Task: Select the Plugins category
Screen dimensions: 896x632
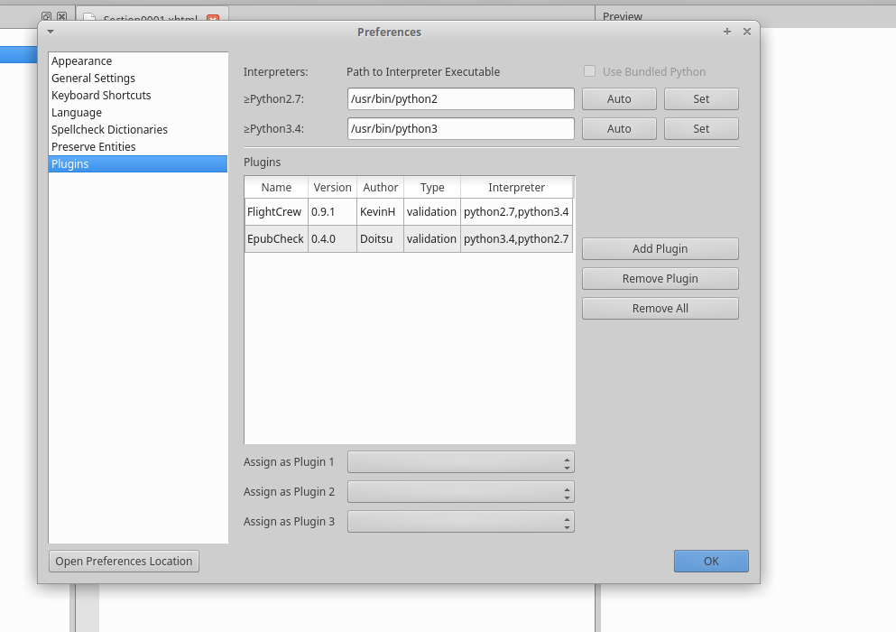Action: point(138,164)
